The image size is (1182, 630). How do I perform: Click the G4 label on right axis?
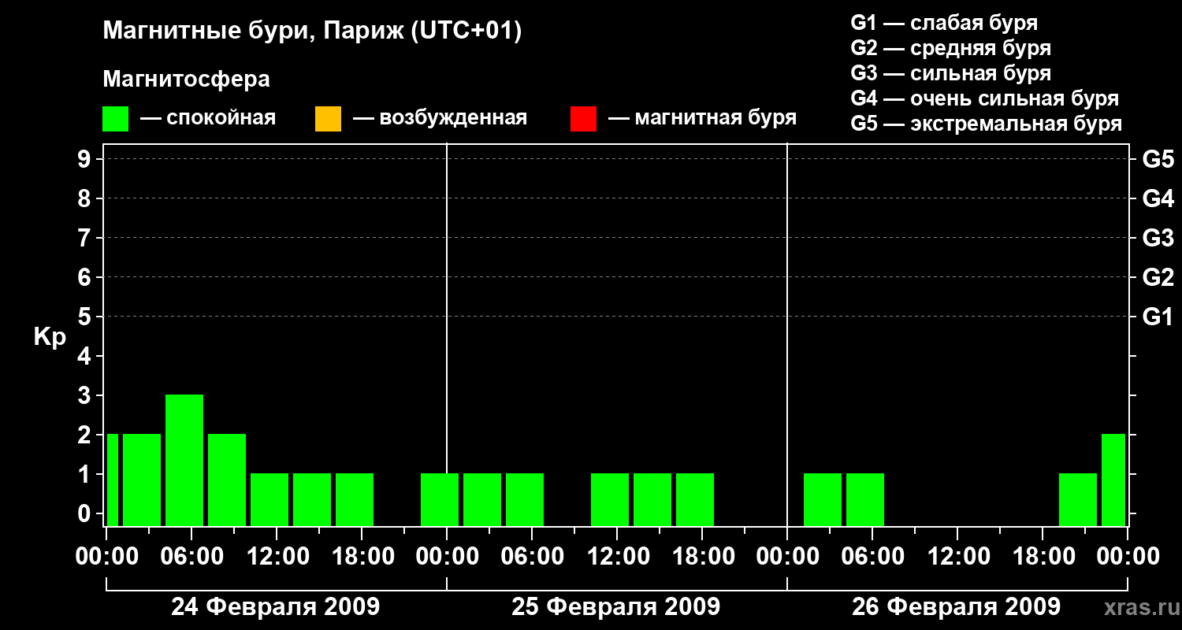[x=1158, y=198]
